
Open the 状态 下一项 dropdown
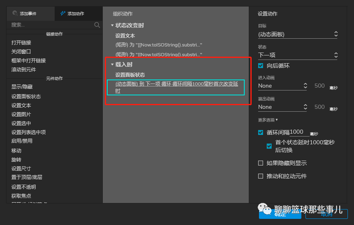click(x=298, y=55)
